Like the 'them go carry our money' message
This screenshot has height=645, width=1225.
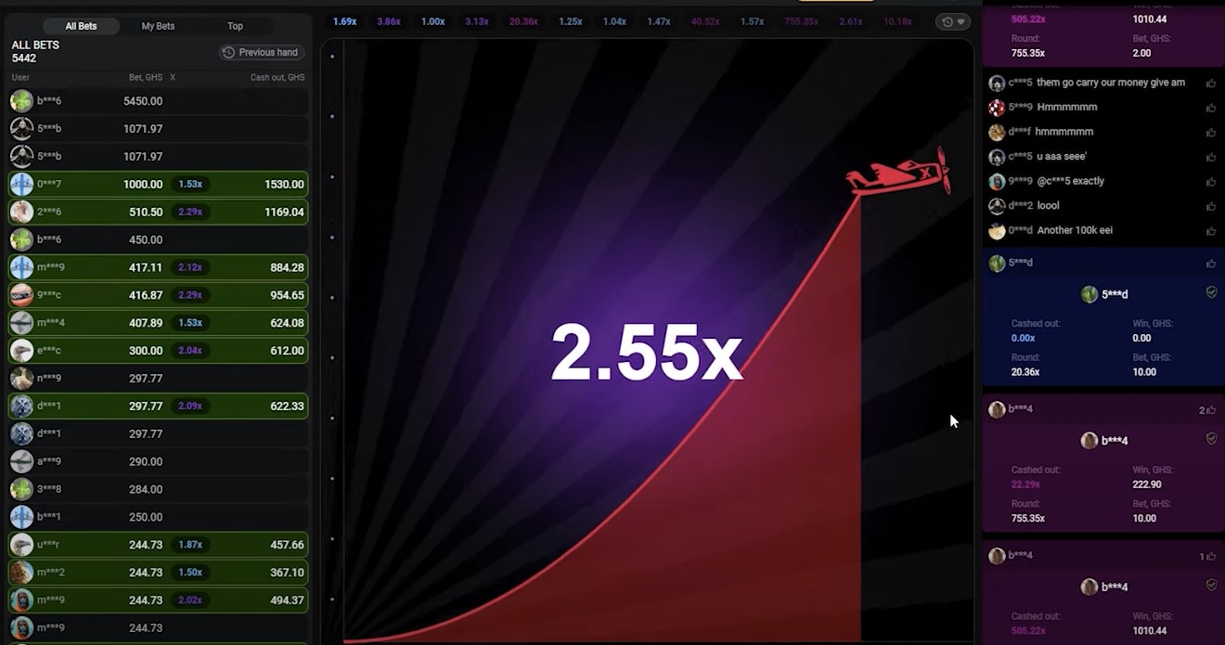click(x=1211, y=83)
